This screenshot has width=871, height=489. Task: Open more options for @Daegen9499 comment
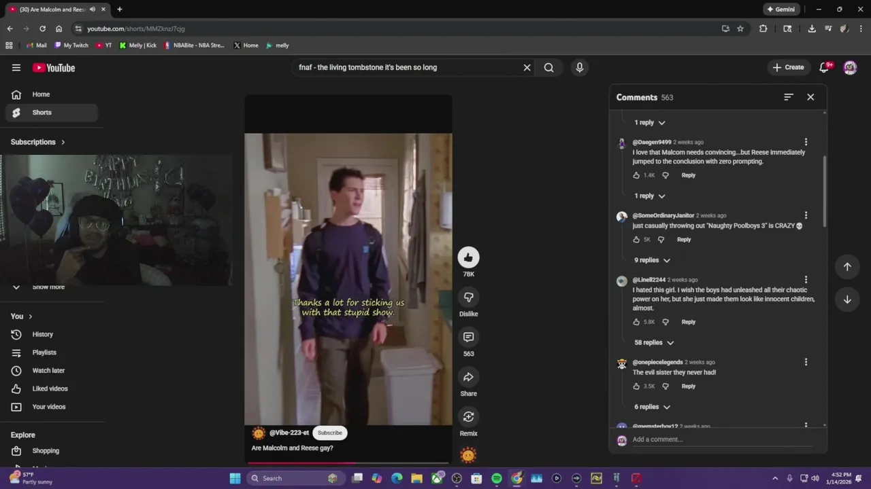pos(806,142)
